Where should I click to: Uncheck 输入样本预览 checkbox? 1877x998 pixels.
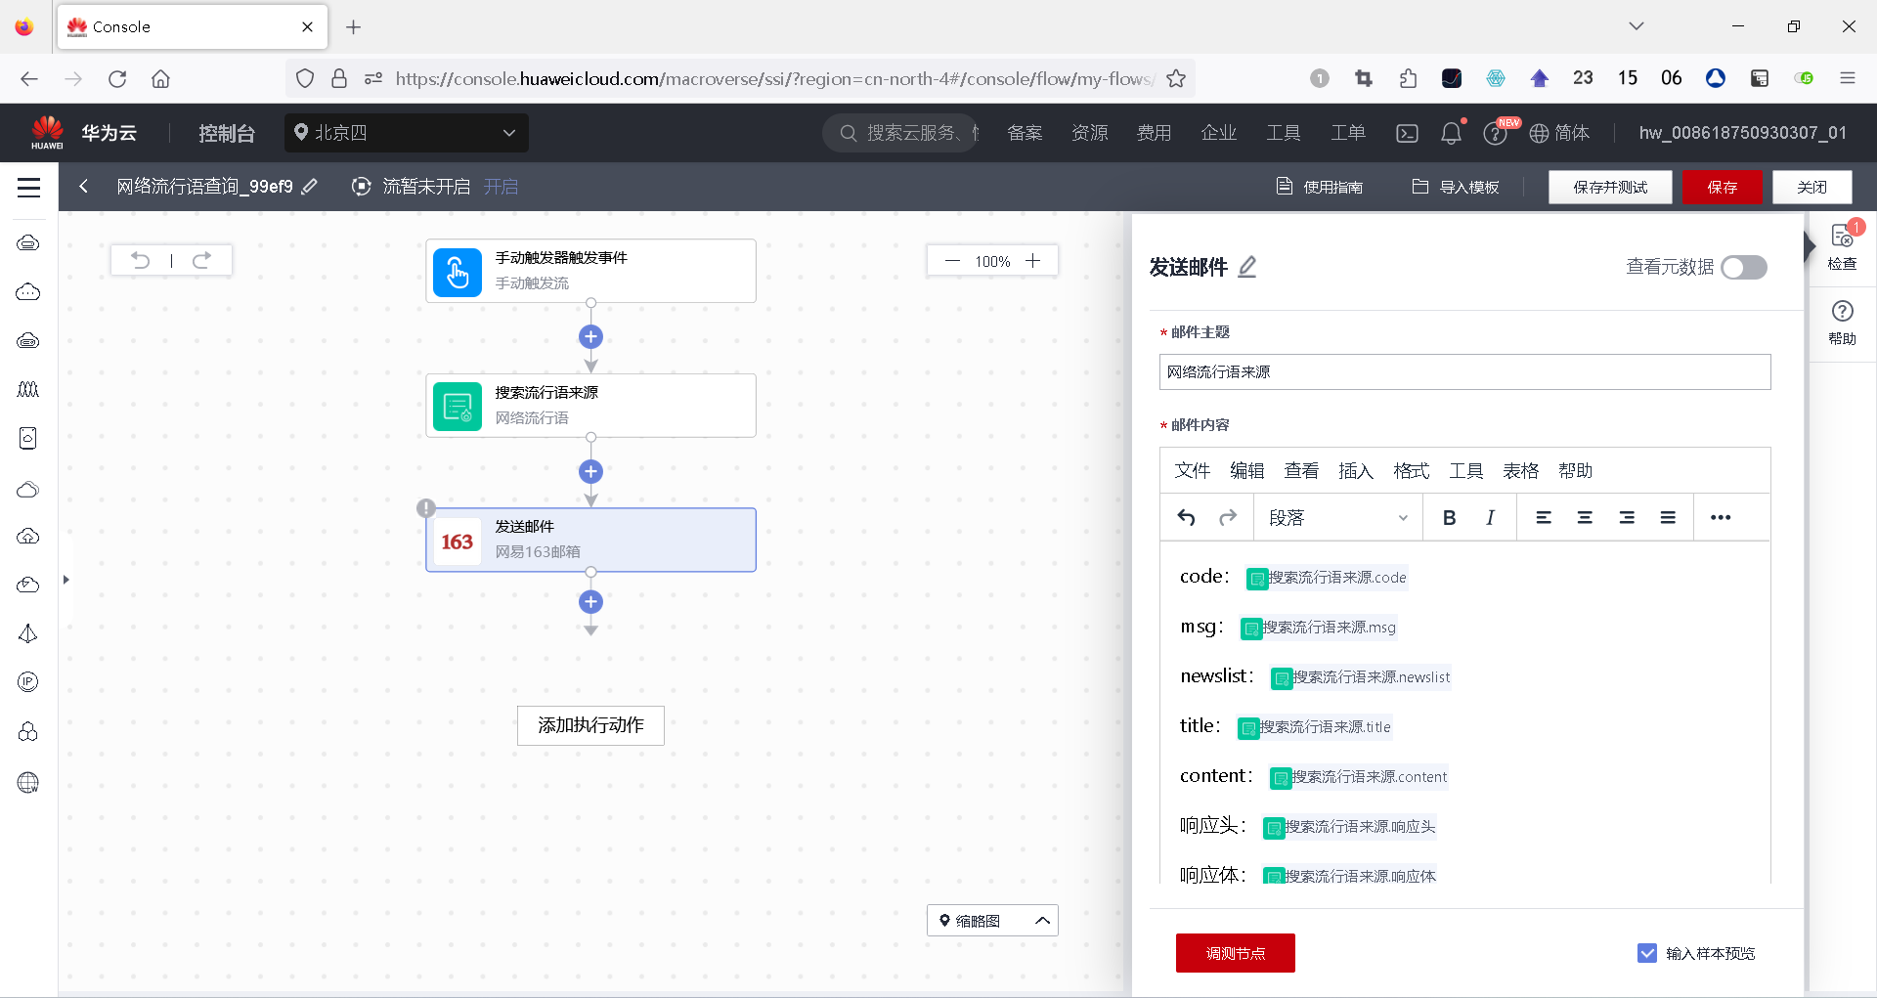tap(1647, 953)
